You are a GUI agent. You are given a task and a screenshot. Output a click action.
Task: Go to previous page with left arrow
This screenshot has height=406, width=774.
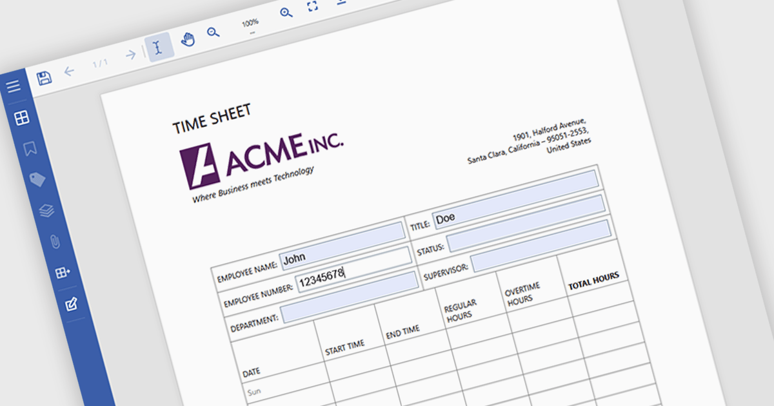pyautogui.click(x=70, y=72)
